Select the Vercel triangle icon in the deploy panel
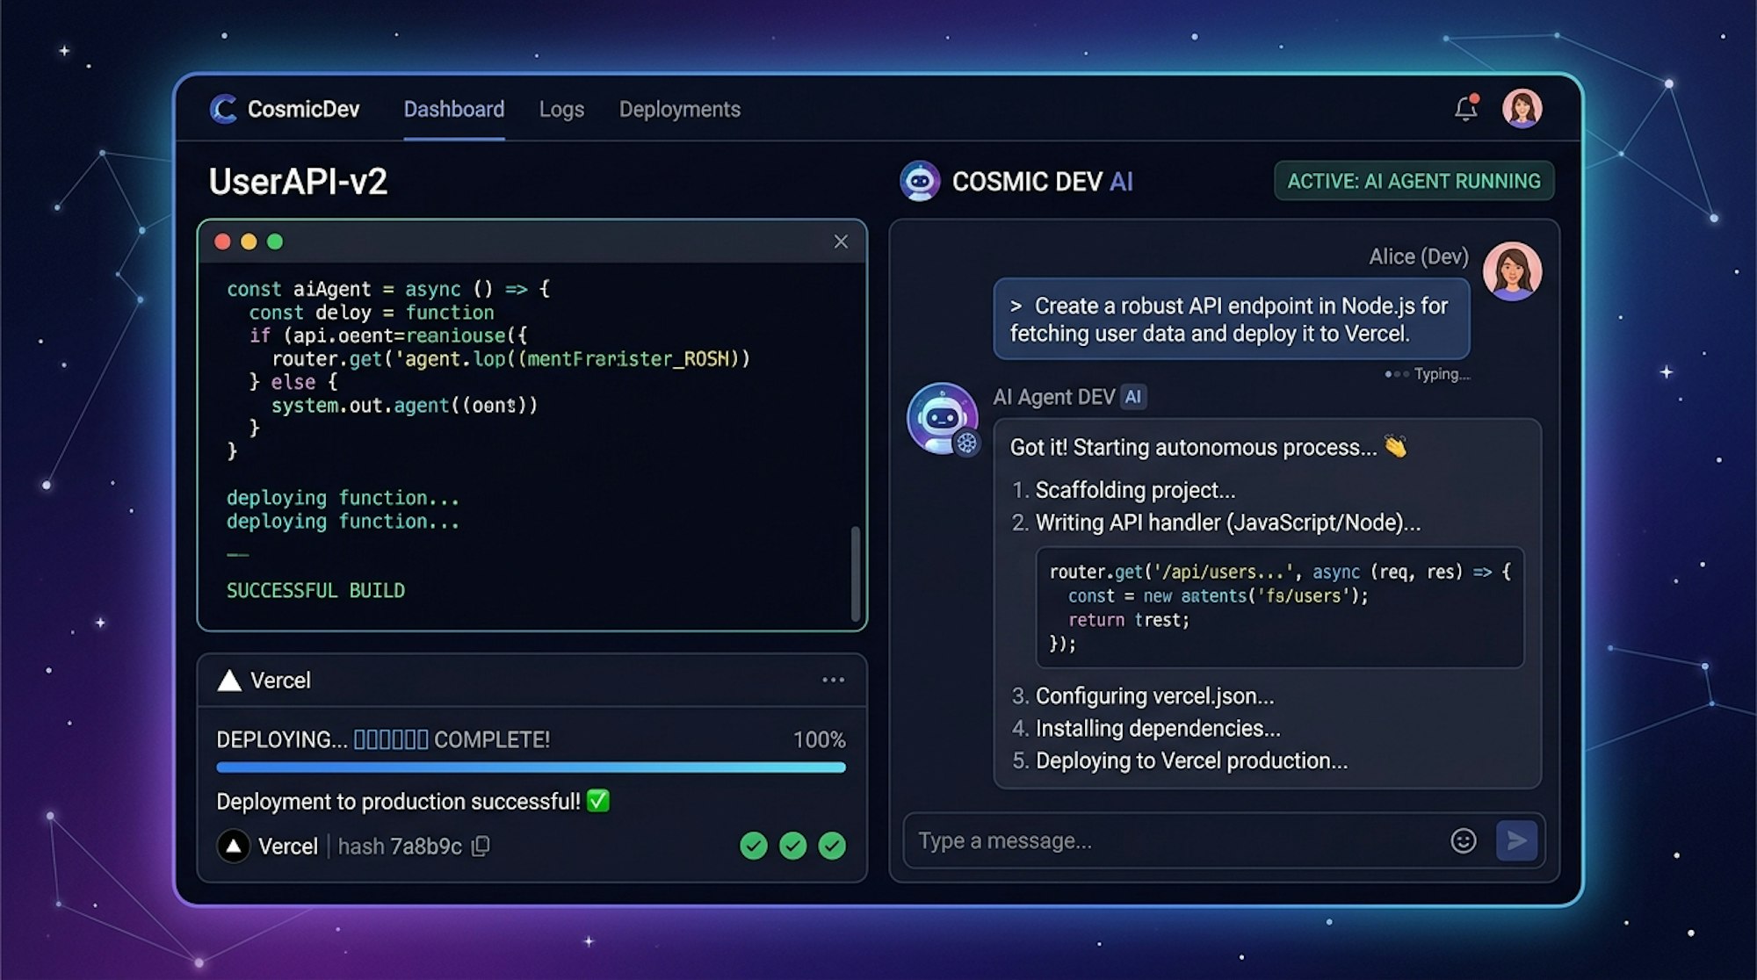This screenshot has height=980, width=1757. (231, 680)
